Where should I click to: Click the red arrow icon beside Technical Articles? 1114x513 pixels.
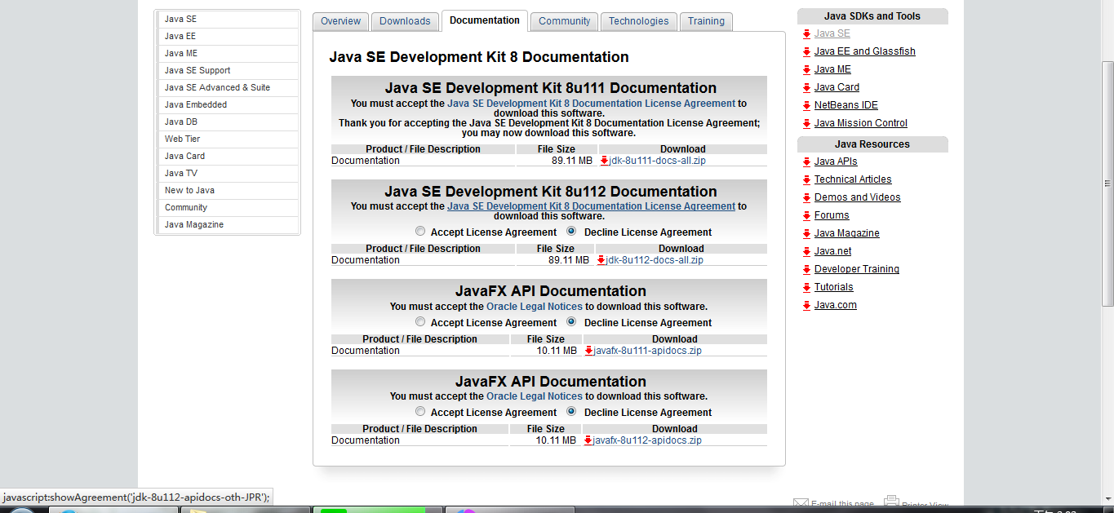point(806,179)
